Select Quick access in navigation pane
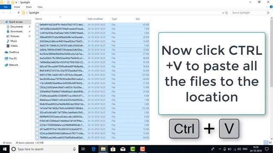The width and height of the screenshot is (273, 153). tap(16, 22)
